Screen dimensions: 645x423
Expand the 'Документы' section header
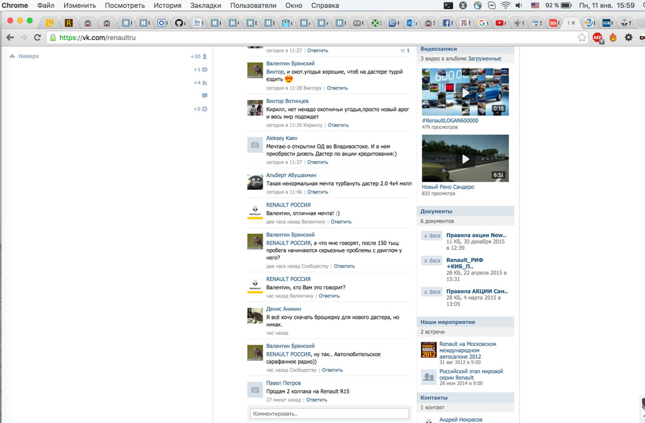tap(437, 212)
